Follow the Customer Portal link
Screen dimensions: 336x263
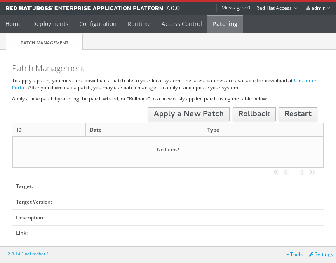[305, 81]
